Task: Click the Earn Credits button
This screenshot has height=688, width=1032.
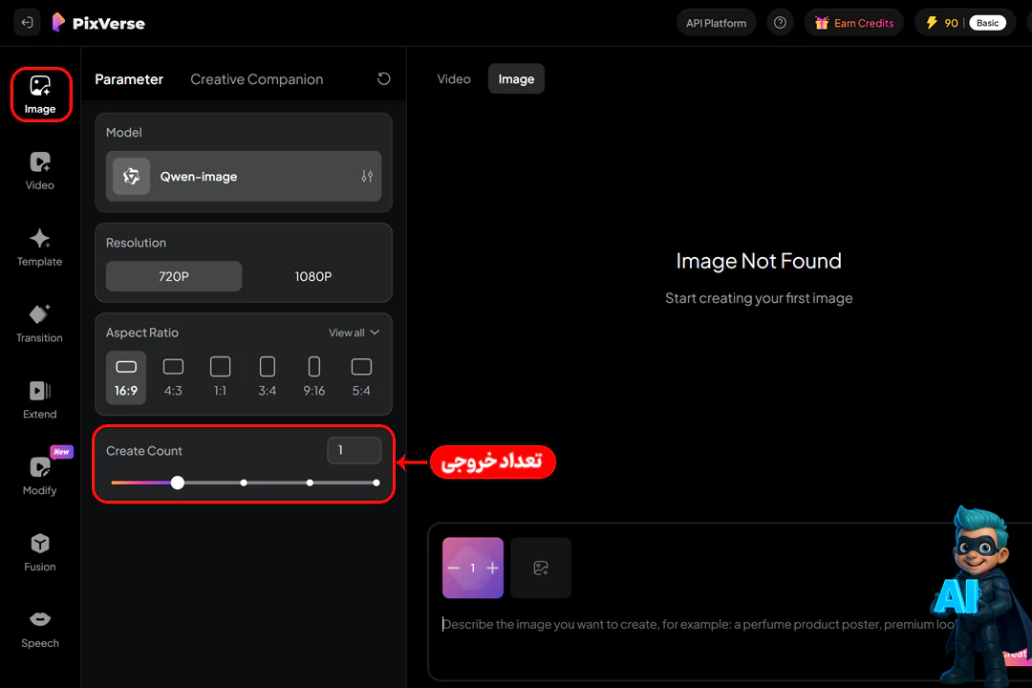Action: 855,23
